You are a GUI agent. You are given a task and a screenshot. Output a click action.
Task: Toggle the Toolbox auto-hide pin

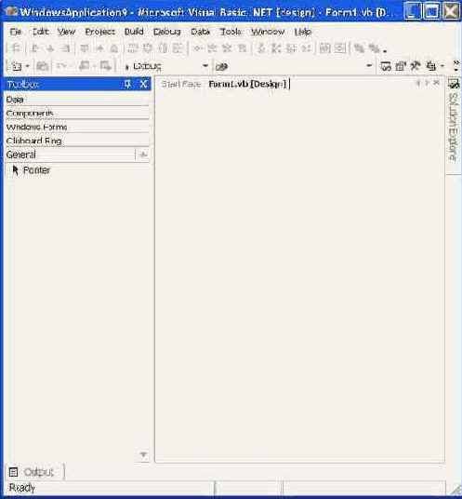point(127,85)
